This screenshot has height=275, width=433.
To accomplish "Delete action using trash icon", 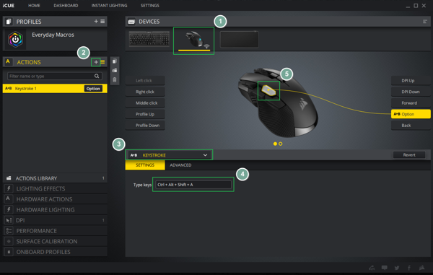I will pos(115,80).
